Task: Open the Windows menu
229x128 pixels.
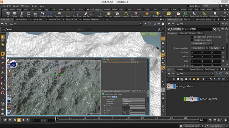Action: tap(26, 6)
